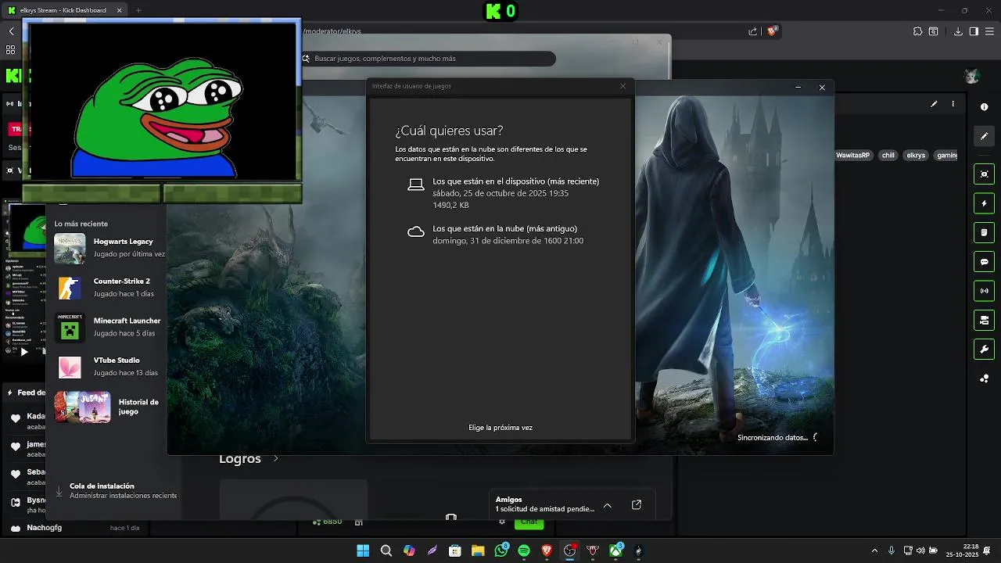Open Brave downloads icon
This screenshot has height=563, width=1001.
tap(958, 31)
